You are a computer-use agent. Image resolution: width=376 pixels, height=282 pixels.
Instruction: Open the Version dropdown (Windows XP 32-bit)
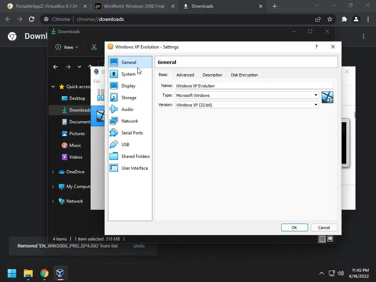(x=247, y=105)
